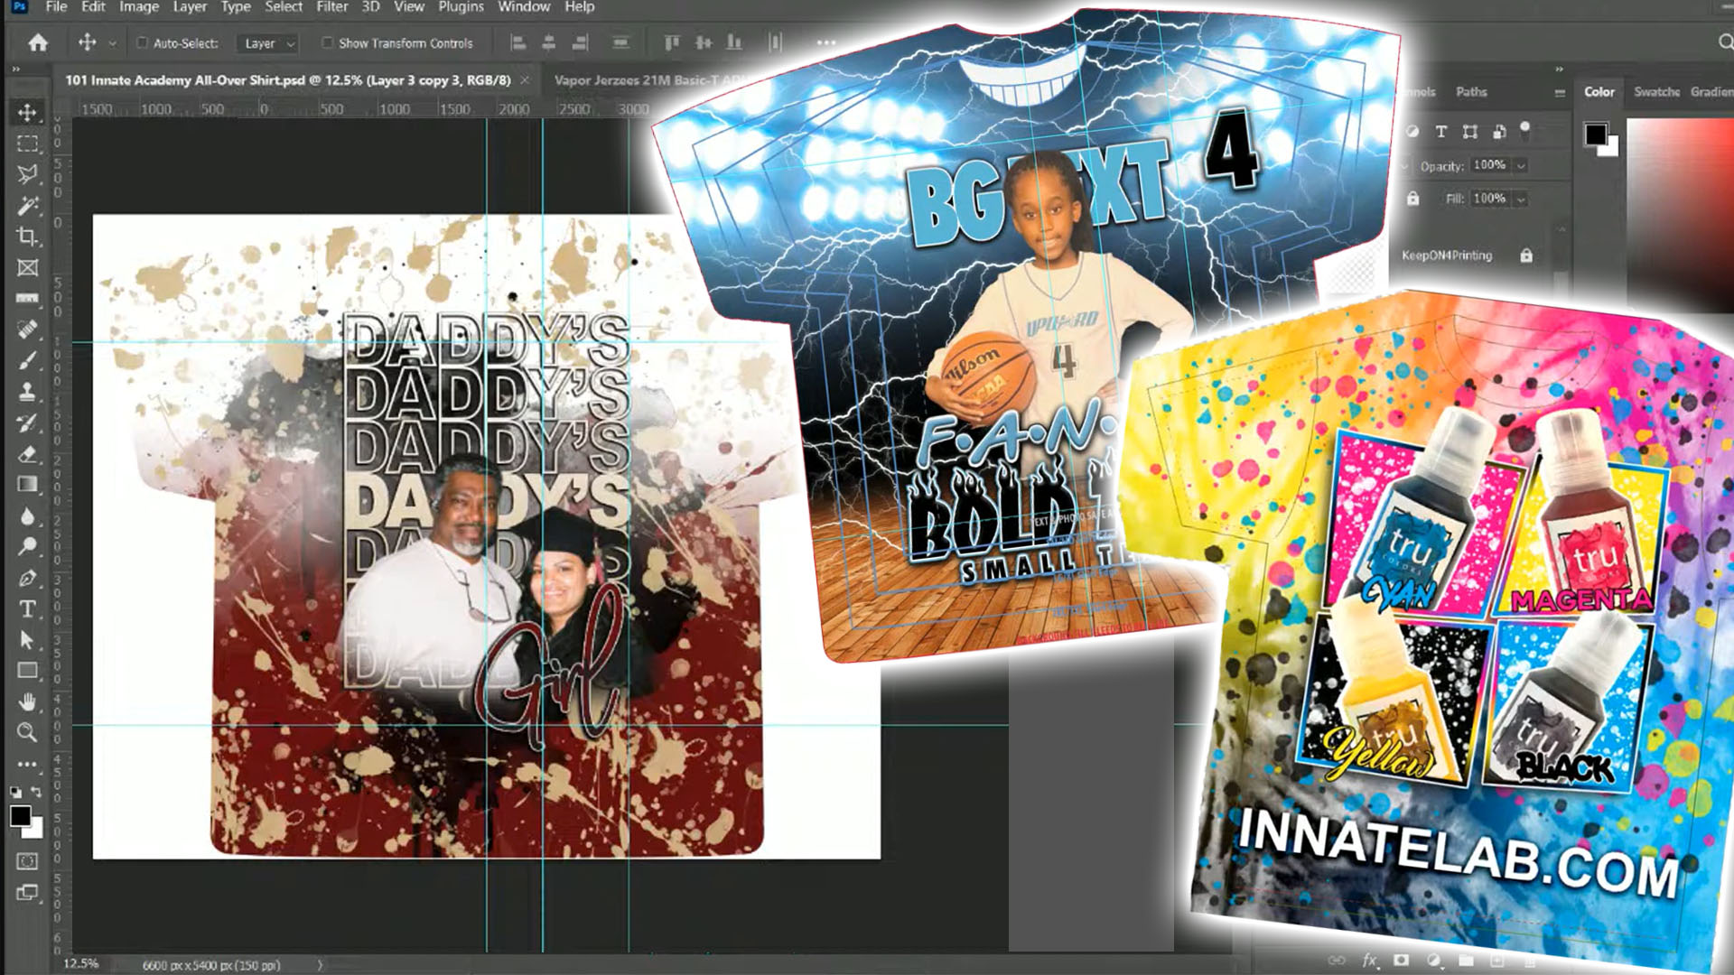
Task: Toggle Show Transform Controls checkbox
Action: [x=327, y=42]
